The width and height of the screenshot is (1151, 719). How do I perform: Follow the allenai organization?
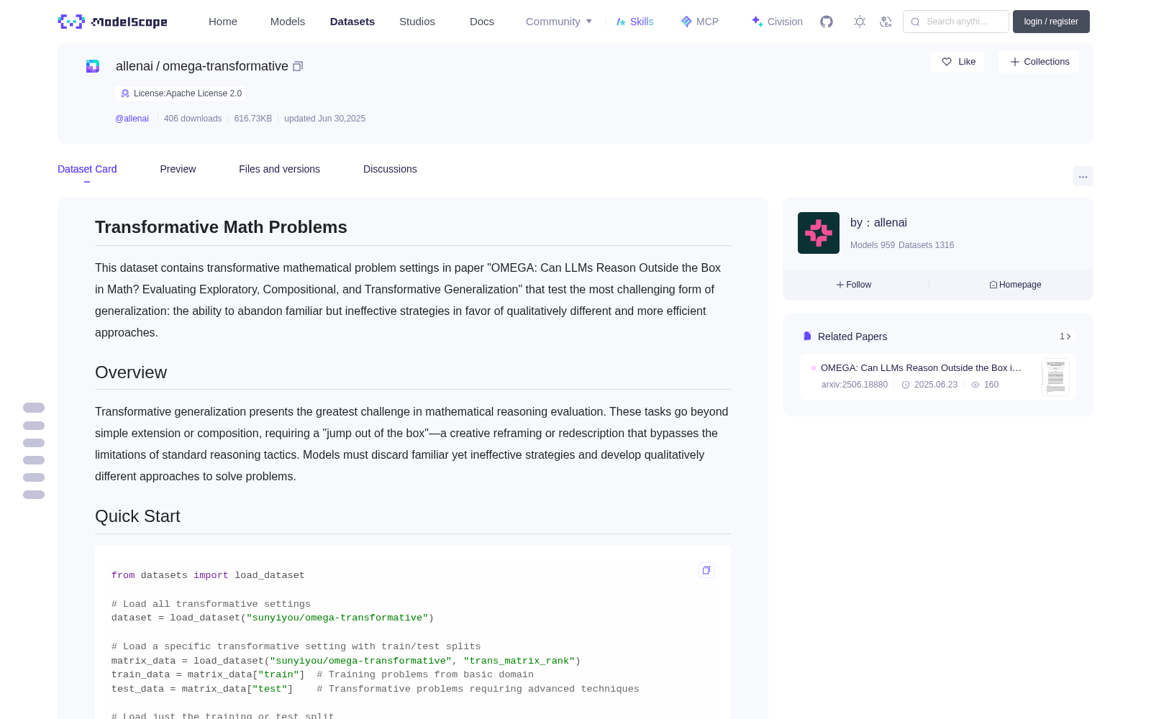tap(854, 285)
